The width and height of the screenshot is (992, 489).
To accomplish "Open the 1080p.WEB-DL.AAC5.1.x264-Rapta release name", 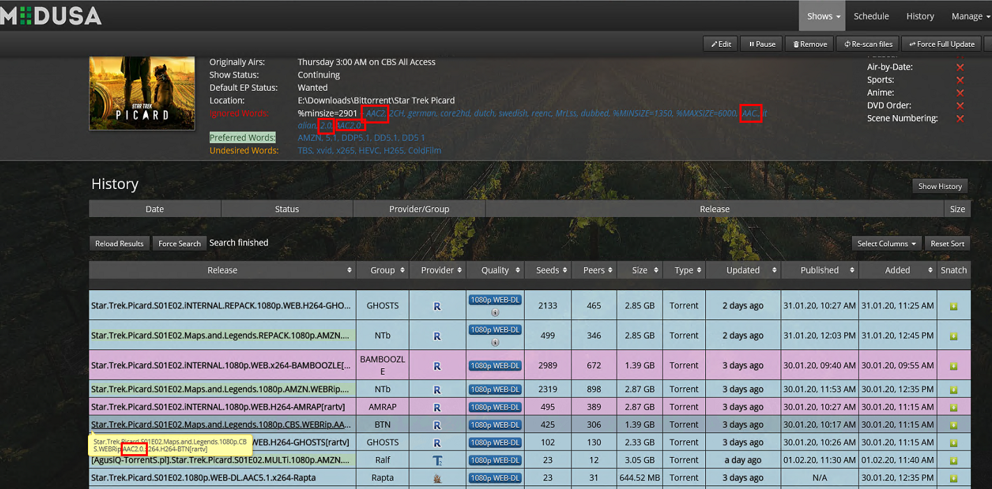I will pyautogui.click(x=203, y=478).
